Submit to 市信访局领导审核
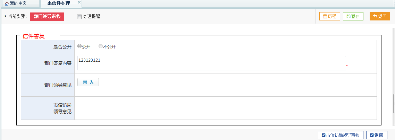This screenshot has width=395, height=140. coord(341,135)
